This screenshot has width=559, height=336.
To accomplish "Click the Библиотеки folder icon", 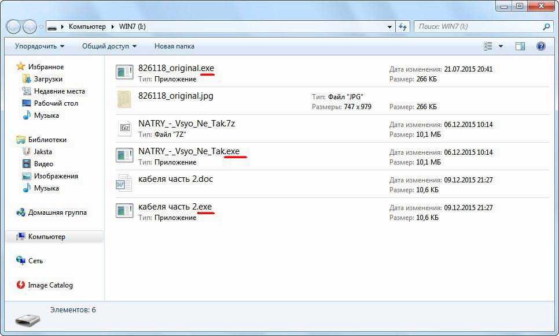I will (x=21, y=139).
